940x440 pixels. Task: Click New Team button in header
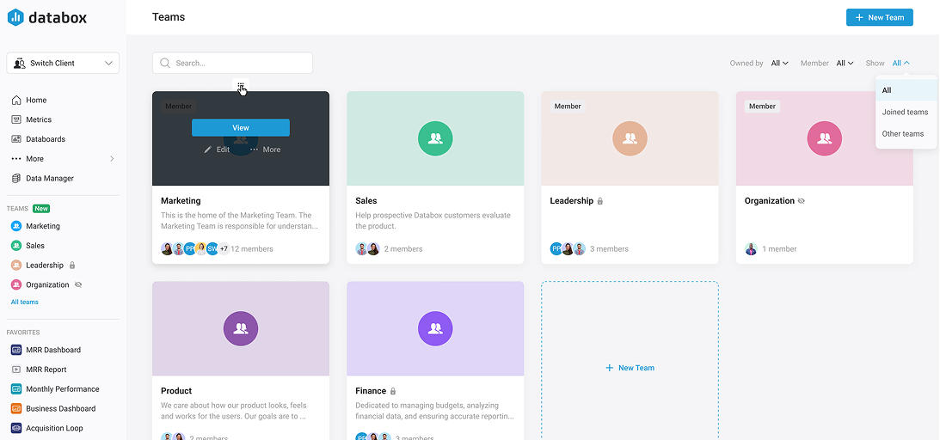880,17
